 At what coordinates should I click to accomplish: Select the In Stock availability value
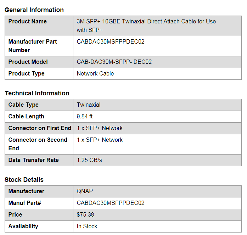87,226
